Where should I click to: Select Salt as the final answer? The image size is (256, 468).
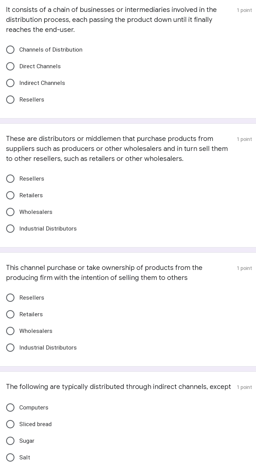(10, 457)
